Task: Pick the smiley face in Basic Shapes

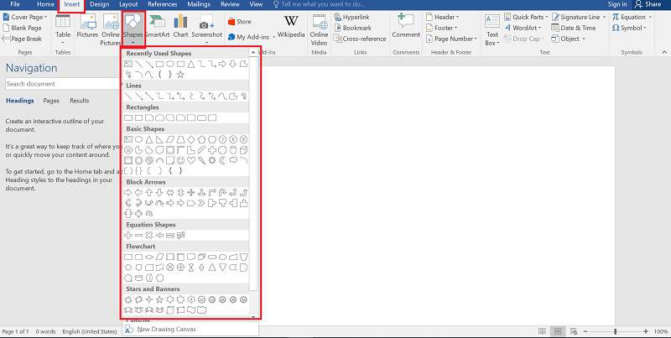Action: tap(181, 160)
